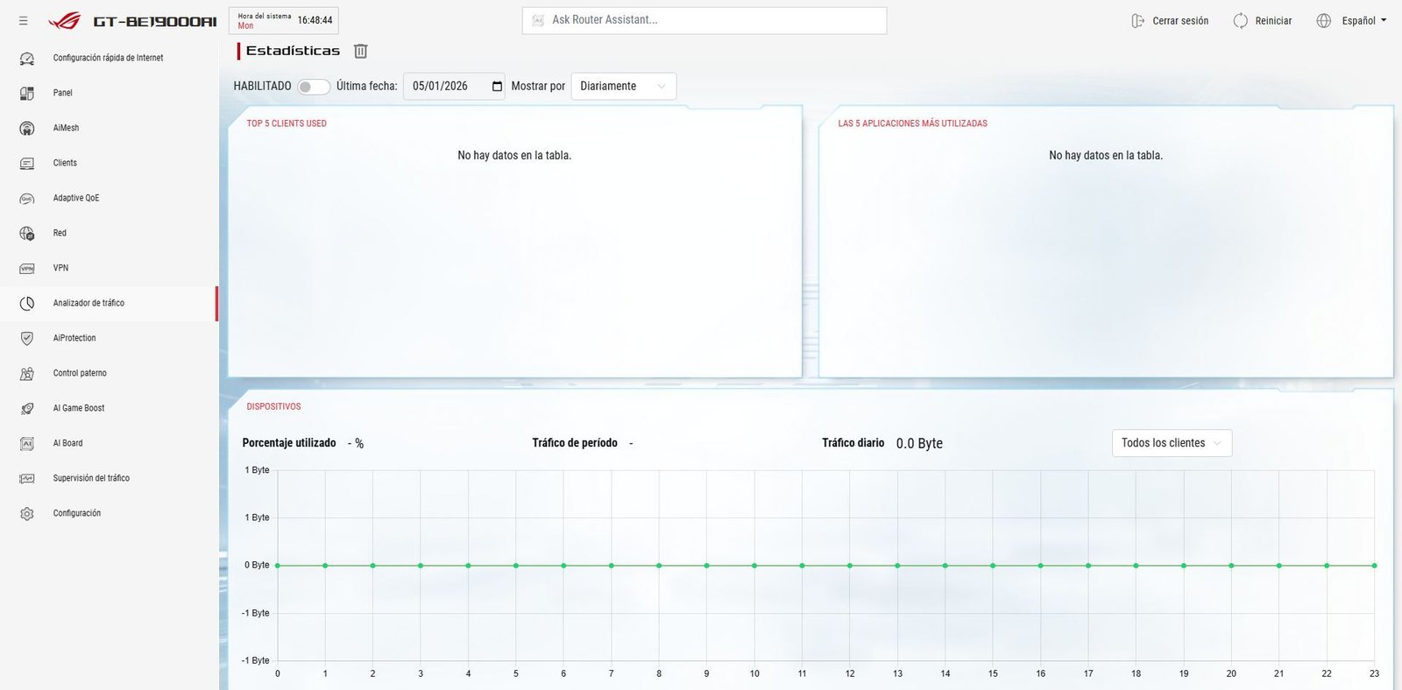
Task: Enable the HABILITADO toggle switch
Action: coord(314,87)
